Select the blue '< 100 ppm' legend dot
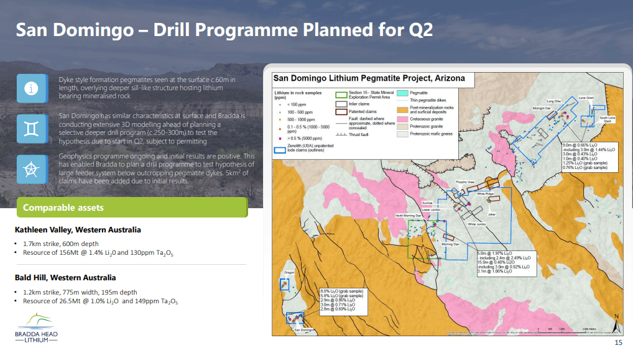The width and height of the screenshot is (633, 353). click(280, 105)
